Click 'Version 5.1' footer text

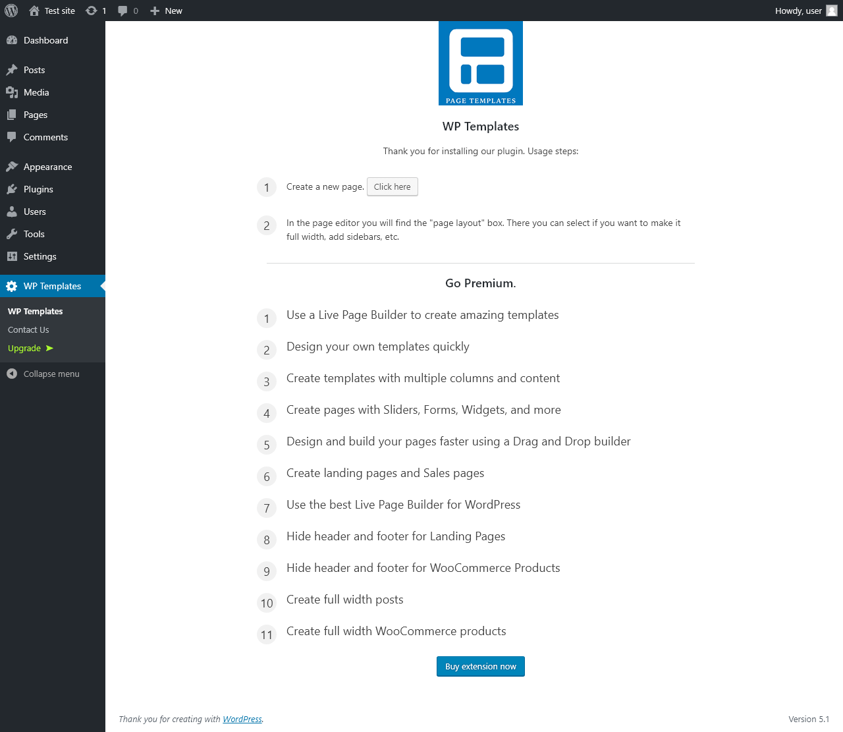809,719
